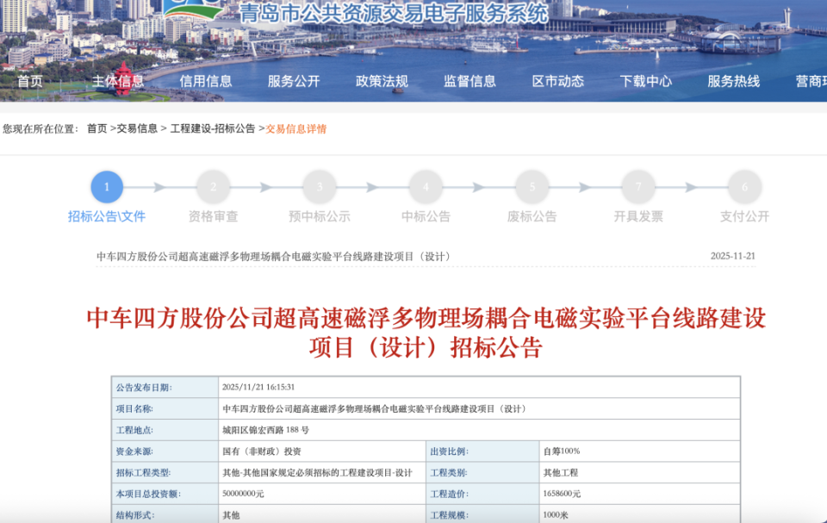Select the 开具发票 step circle

637,187
